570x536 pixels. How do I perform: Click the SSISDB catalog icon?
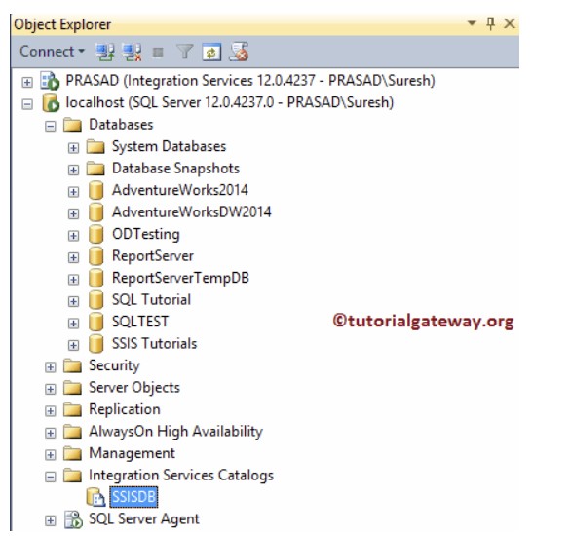(95, 497)
